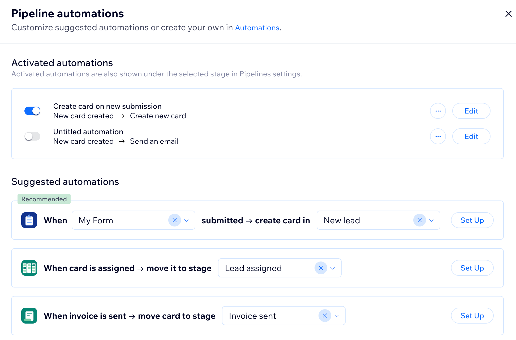Click the green kanban board icon
516x340 pixels.
[29, 268]
